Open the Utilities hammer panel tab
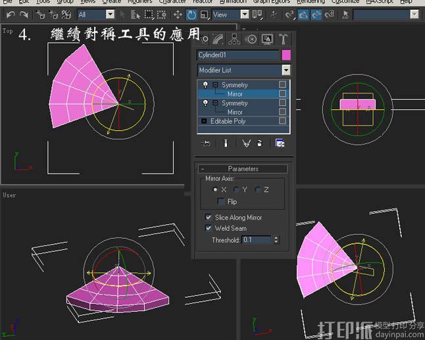The height and width of the screenshot is (340, 425). click(x=284, y=39)
